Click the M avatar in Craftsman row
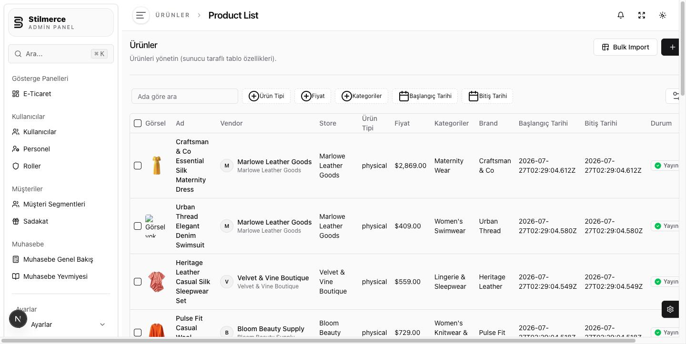Viewport: 686px width, 344px height. [x=227, y=166]
